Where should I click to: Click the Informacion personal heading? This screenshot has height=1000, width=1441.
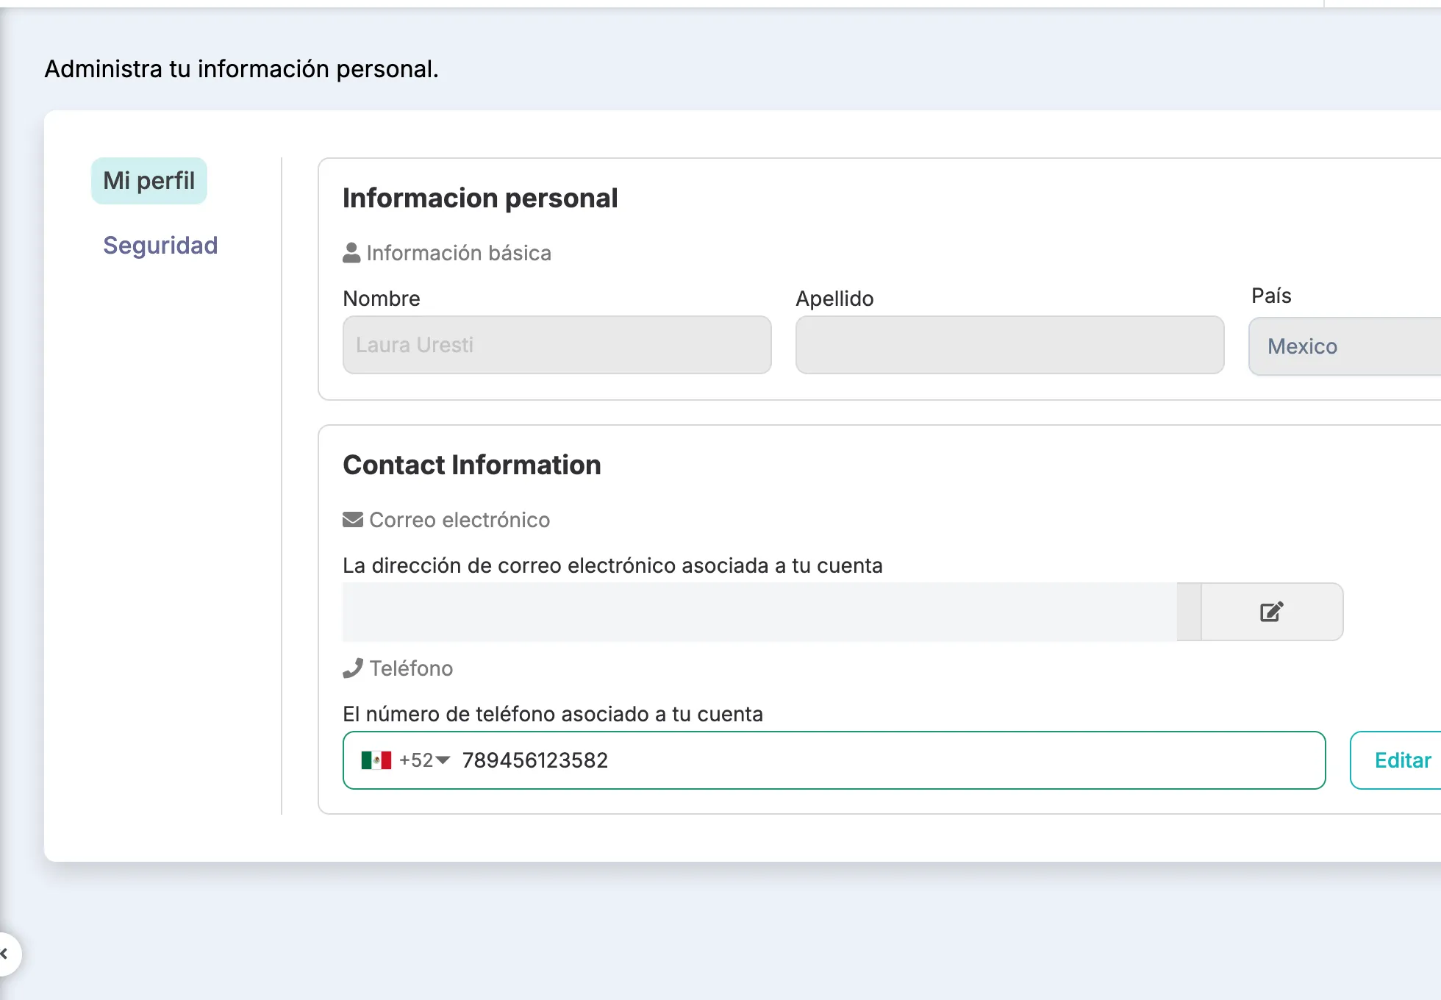(x=480, y=198)
